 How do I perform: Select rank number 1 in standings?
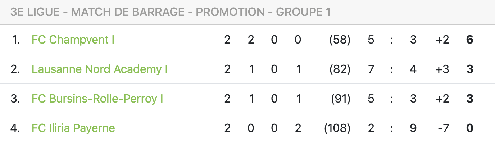tap(16, 40)
